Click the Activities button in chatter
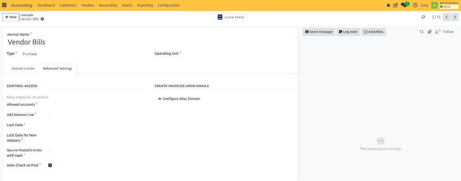Image resolution: width=461 pixels, height=181 pixels. point(373,32)
